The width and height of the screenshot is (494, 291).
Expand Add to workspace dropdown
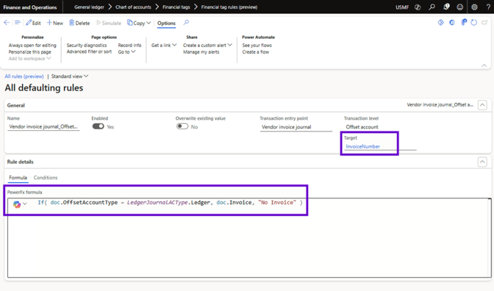tap(30, 58)
